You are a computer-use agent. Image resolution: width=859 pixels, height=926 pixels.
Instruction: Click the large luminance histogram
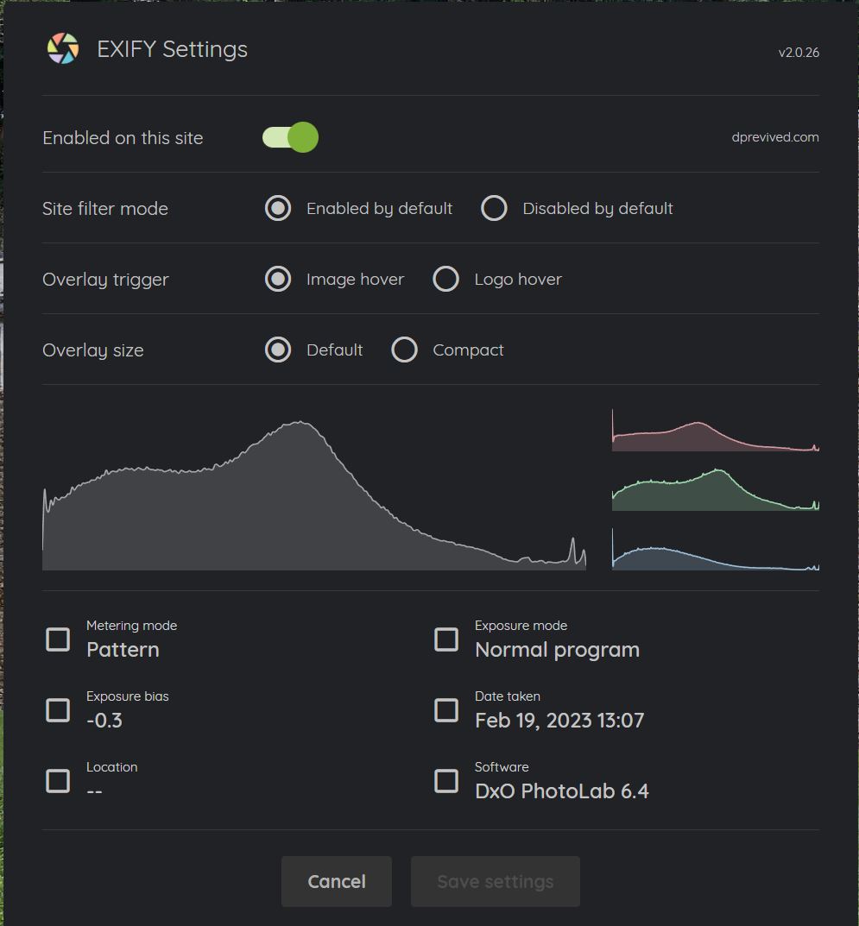point(314,494)
